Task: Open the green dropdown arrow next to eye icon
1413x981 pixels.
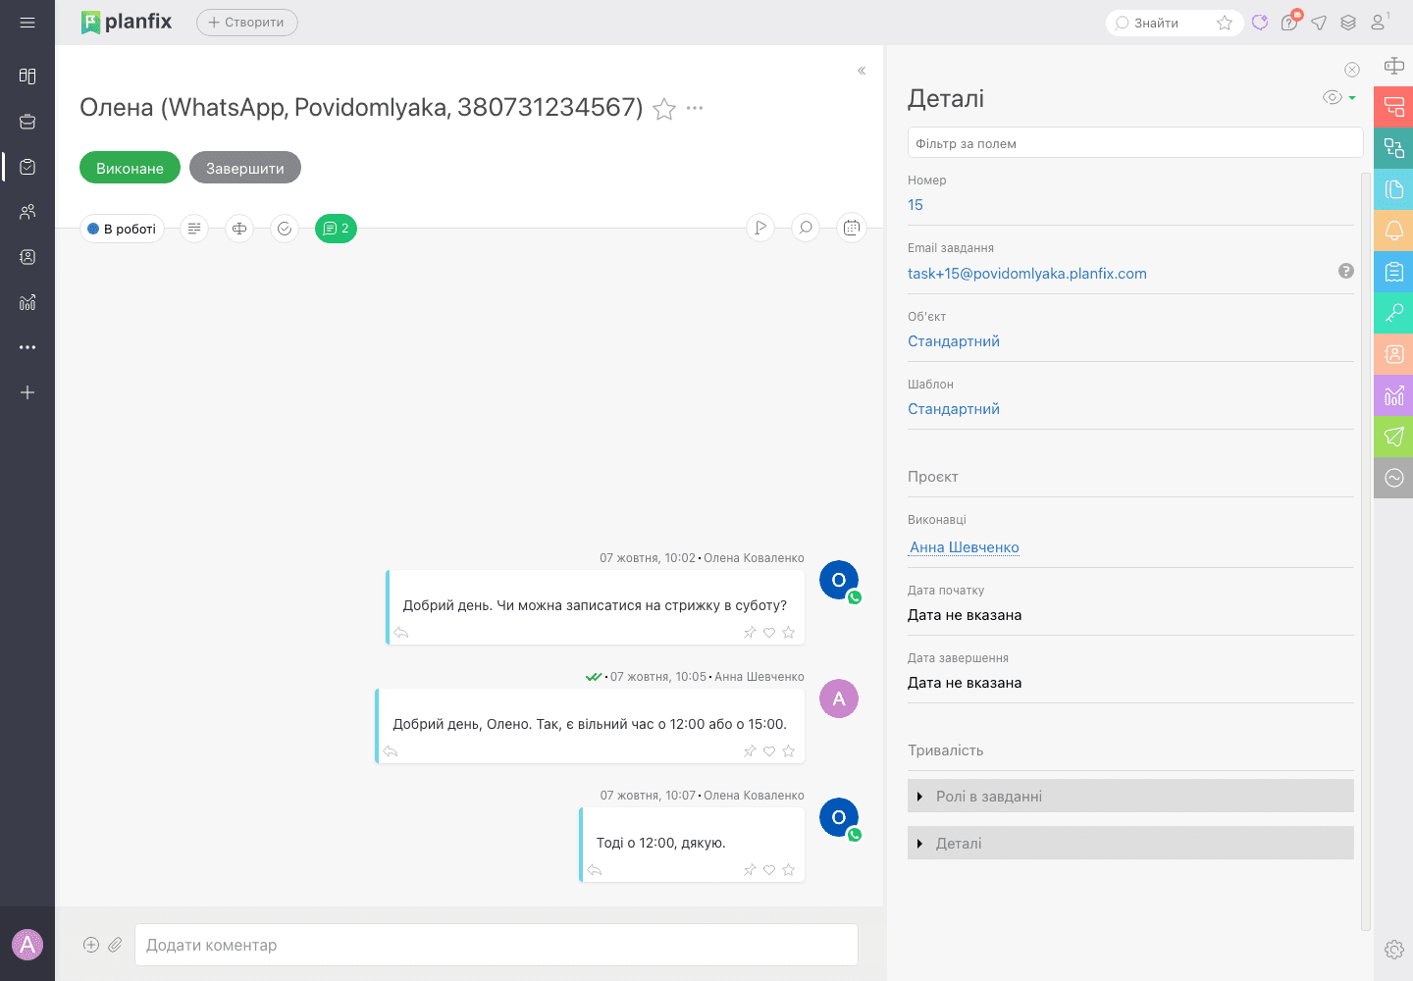Action: tap(1352, 98)
